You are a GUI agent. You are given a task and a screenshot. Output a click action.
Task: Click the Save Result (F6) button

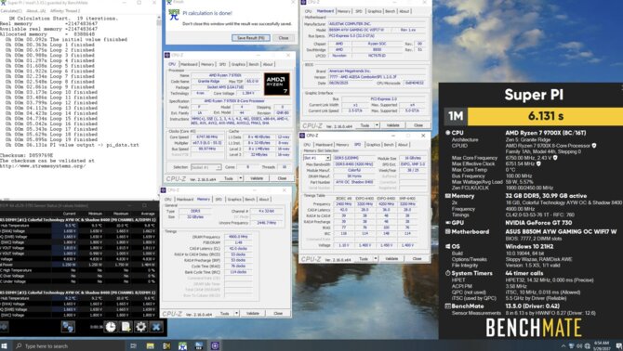click(x=251, y=38)
